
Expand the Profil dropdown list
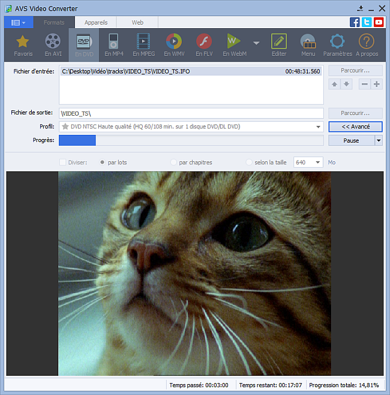[319, 127]
